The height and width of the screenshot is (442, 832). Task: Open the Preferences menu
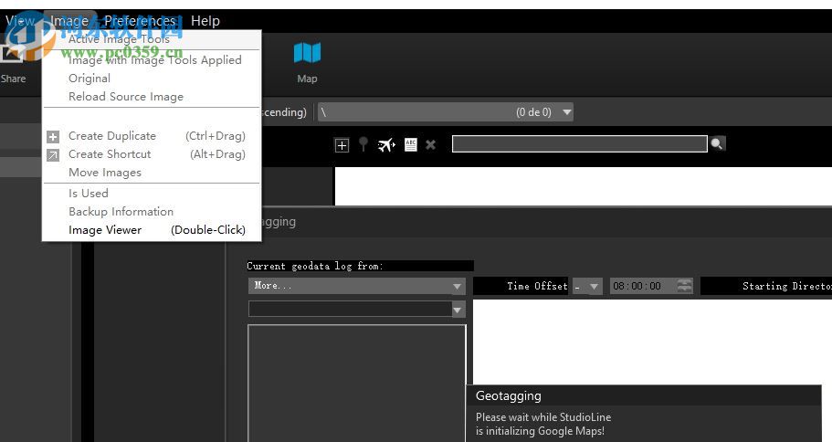(140, 21)
